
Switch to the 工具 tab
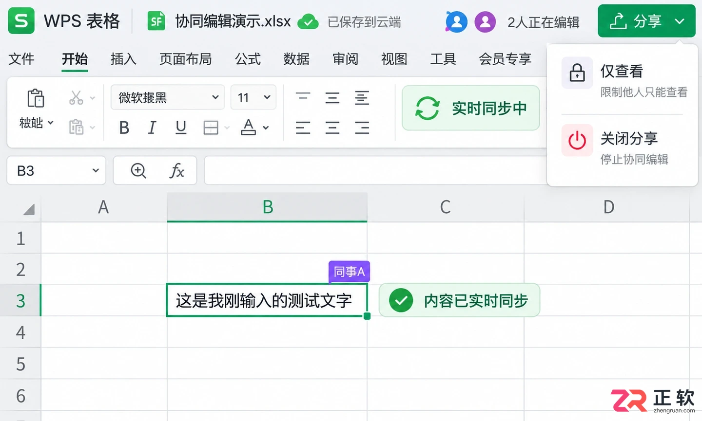pos(443,59)
